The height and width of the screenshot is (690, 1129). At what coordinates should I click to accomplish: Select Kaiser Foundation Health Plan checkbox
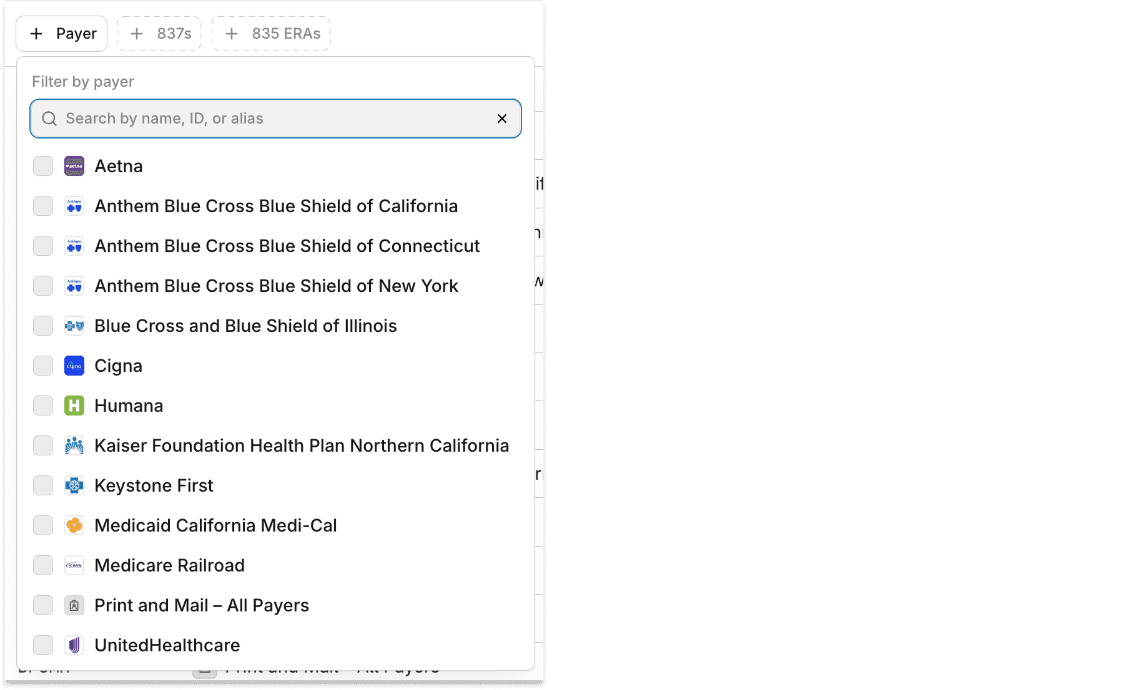[43, 445]
